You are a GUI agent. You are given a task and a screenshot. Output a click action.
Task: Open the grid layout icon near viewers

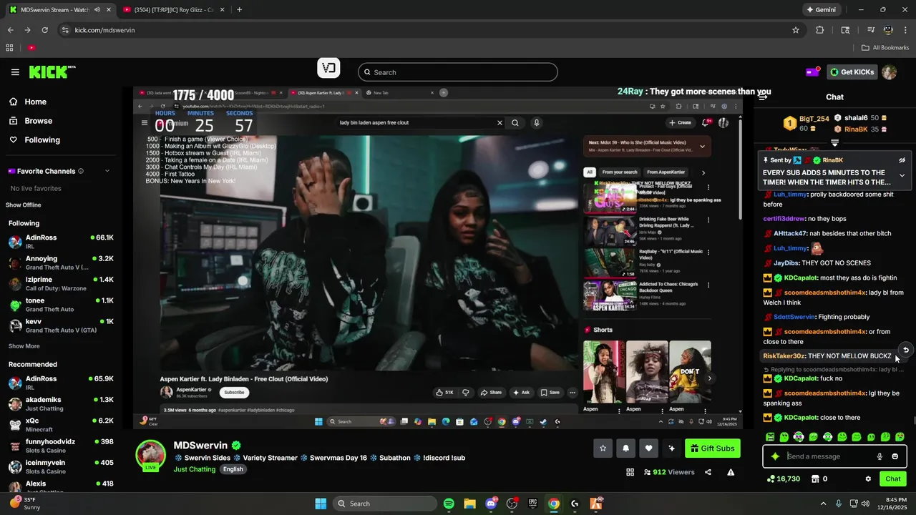[x=630, y=472]
